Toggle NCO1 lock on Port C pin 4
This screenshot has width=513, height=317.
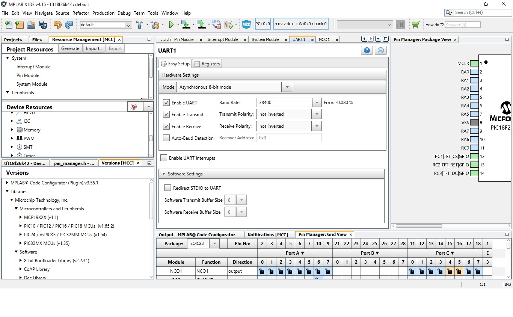point(450,271)
